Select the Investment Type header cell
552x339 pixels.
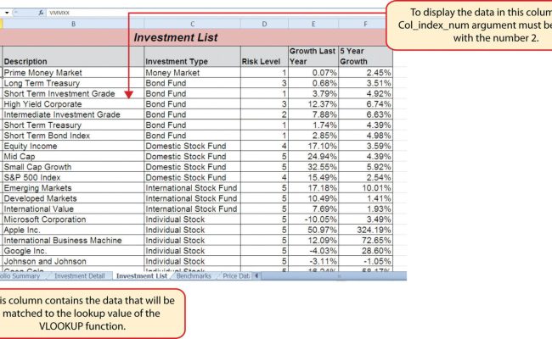point(192,56)
